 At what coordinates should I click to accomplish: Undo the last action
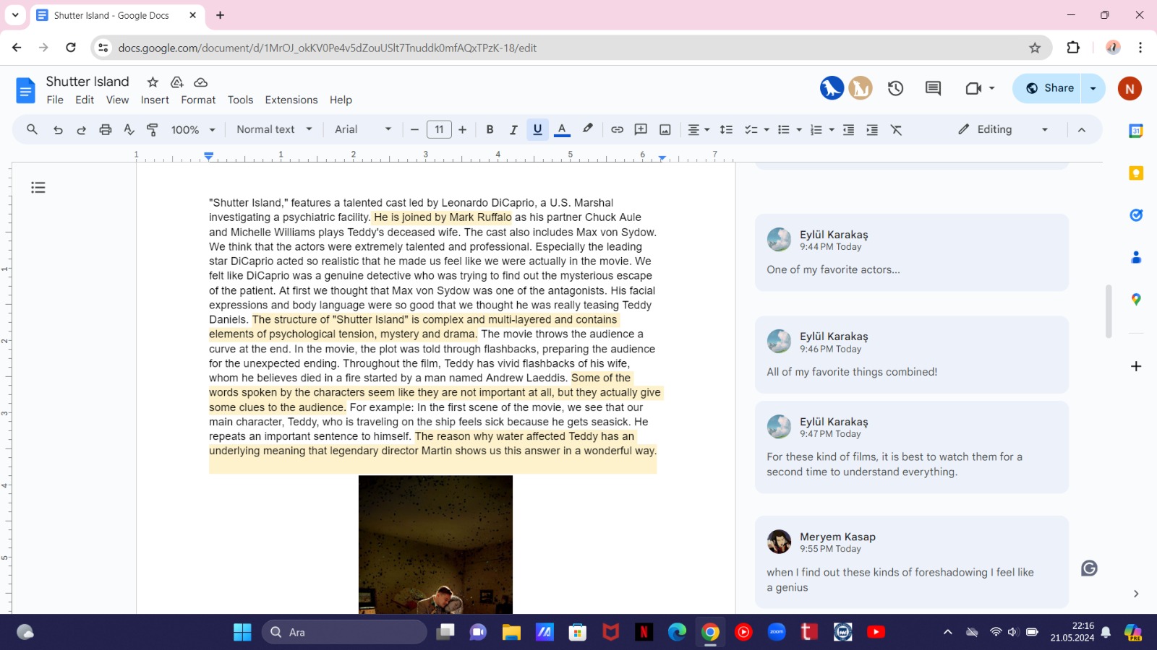pyautogui.click(x=58, y=130)
